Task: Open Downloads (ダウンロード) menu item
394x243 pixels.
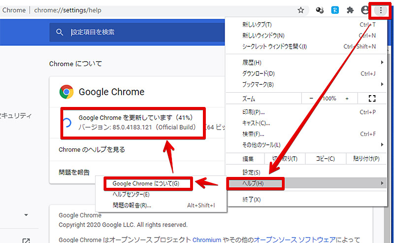Action: click(x=306, y=73)
